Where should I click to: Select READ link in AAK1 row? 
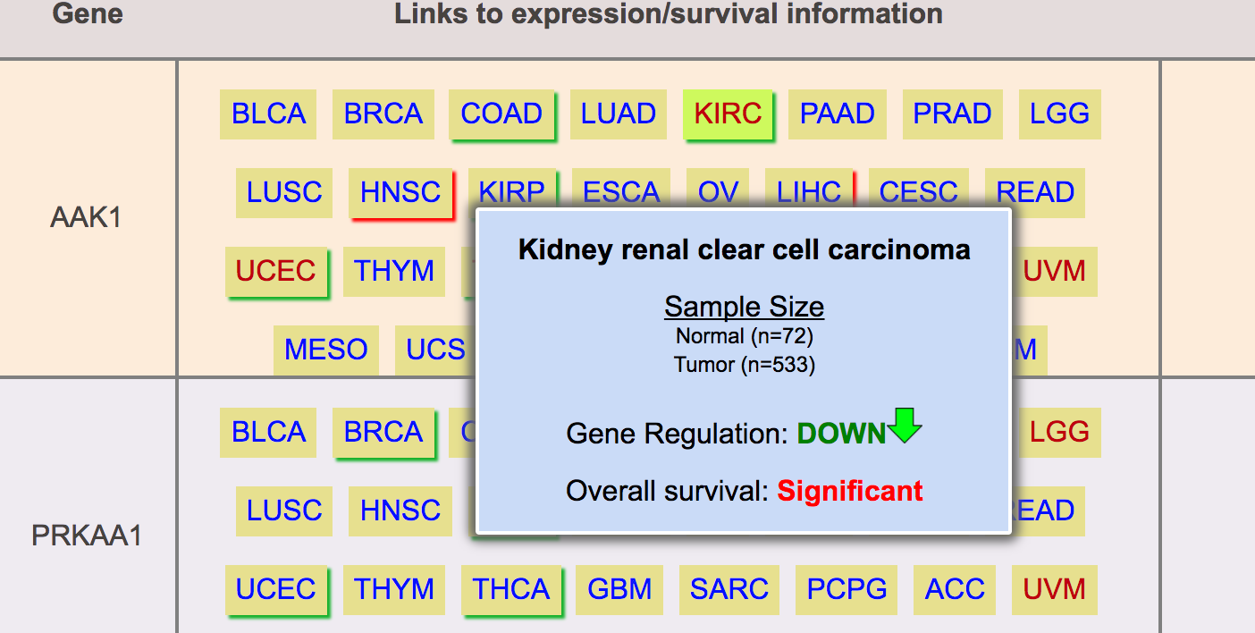(x=1035, y=192)
